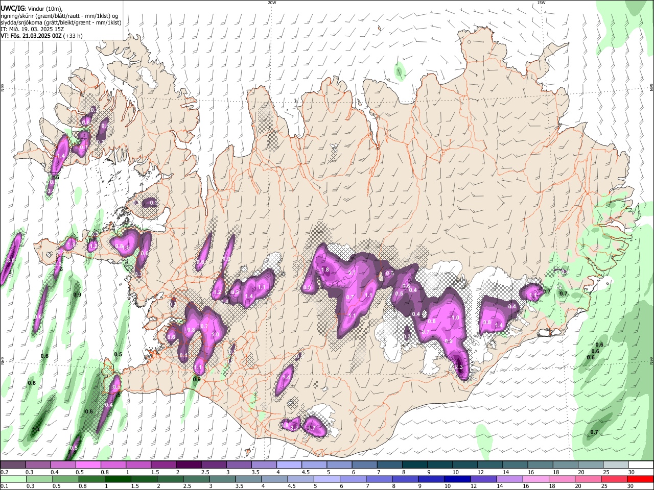Image resolution: width=654 pixels, height=490 pixels.
Task: Click the 'UWC/IG' map title text
Action: tap(12, 9)
